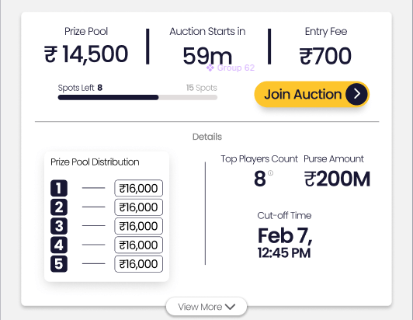The width and height of the screenshot is (413, 320).
Task: Click the Feb 7 cut-off time text
Action: point(285,235)
